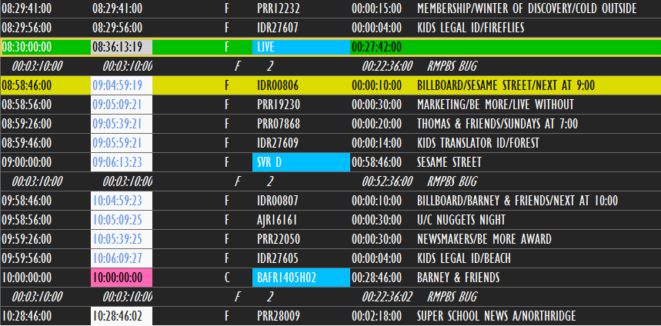This screenshot has height=326, width=661.
Task: Click house number PRR07868
Action: 279,124
